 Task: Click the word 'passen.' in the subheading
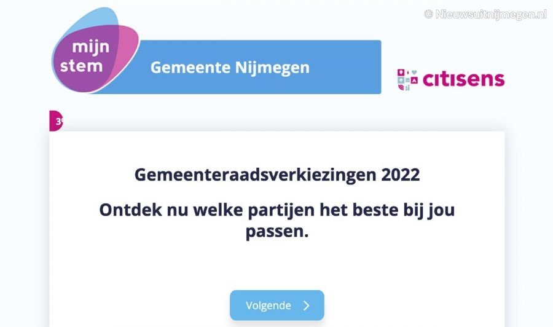277,232
